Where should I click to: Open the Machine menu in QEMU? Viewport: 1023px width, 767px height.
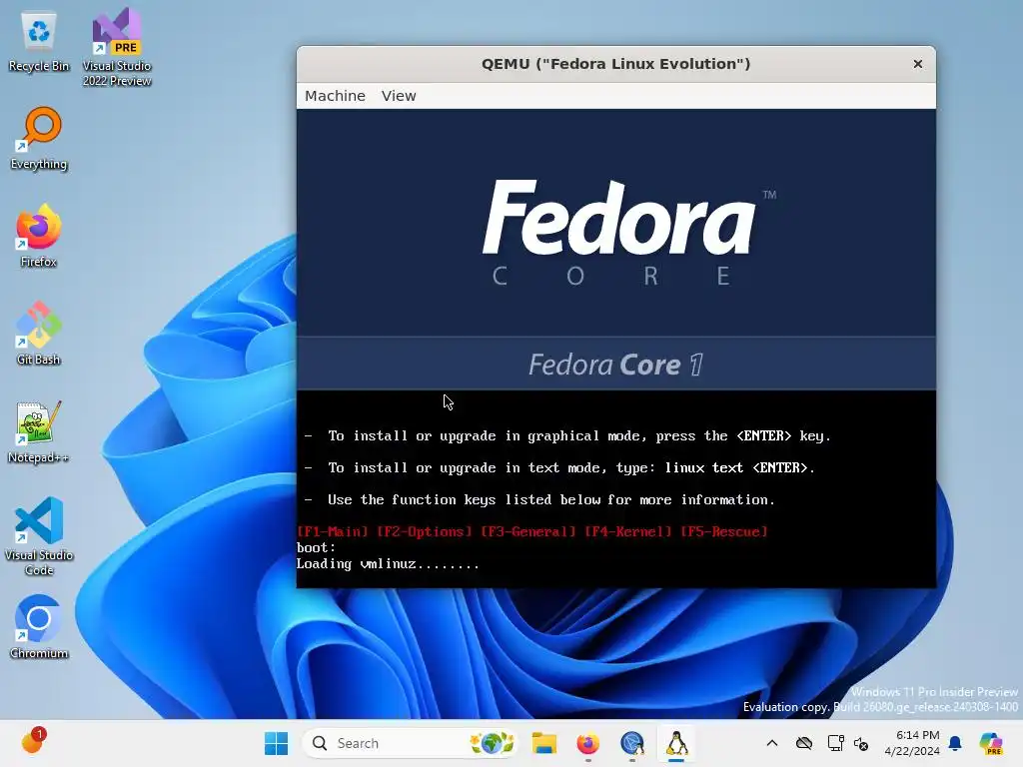pyautogui.click(x=335, y=96)
